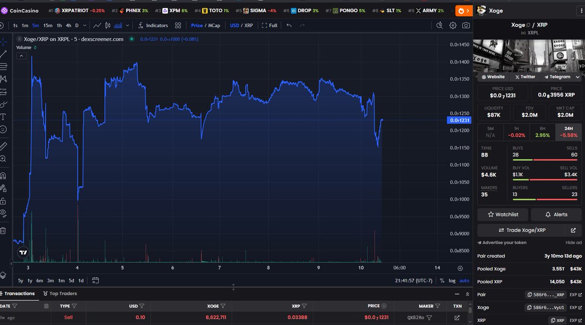
Task: Open the Xoge Telegram link
Action: point(558,77)
